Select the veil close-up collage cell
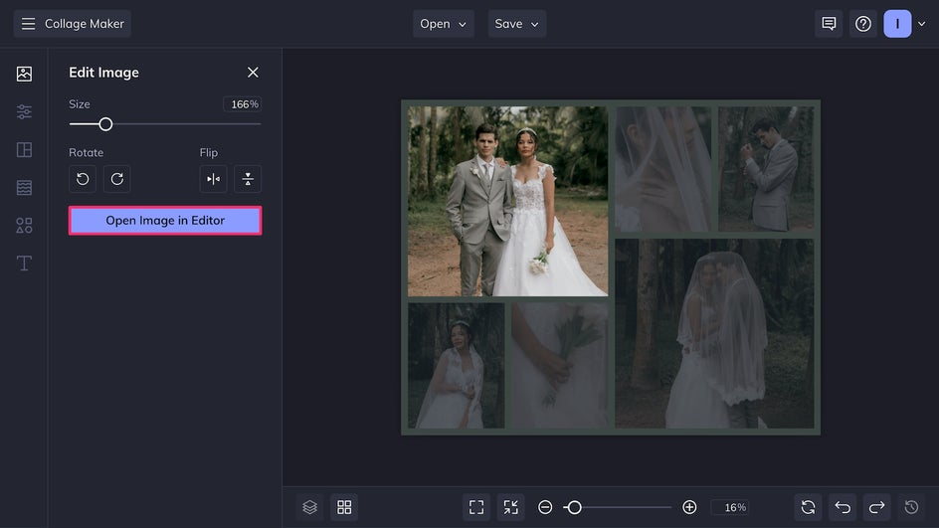939x528 pixels. 663,169
